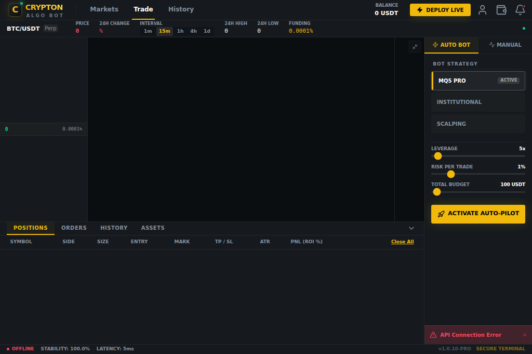Screen dimensions: 532x354
Task: Click the Close All link
Action: [402, 241]
